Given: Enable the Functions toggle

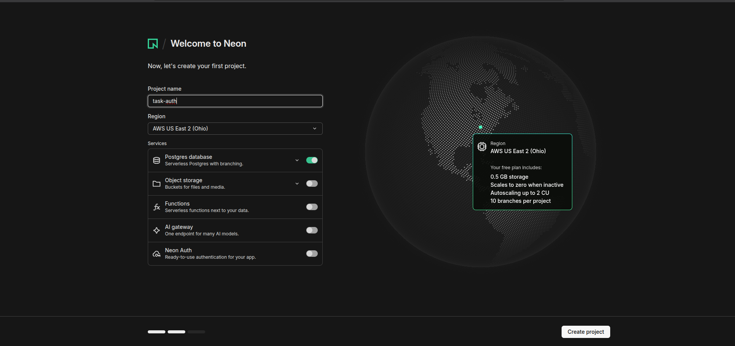Looking at the screenshot, I should (312, 207).
